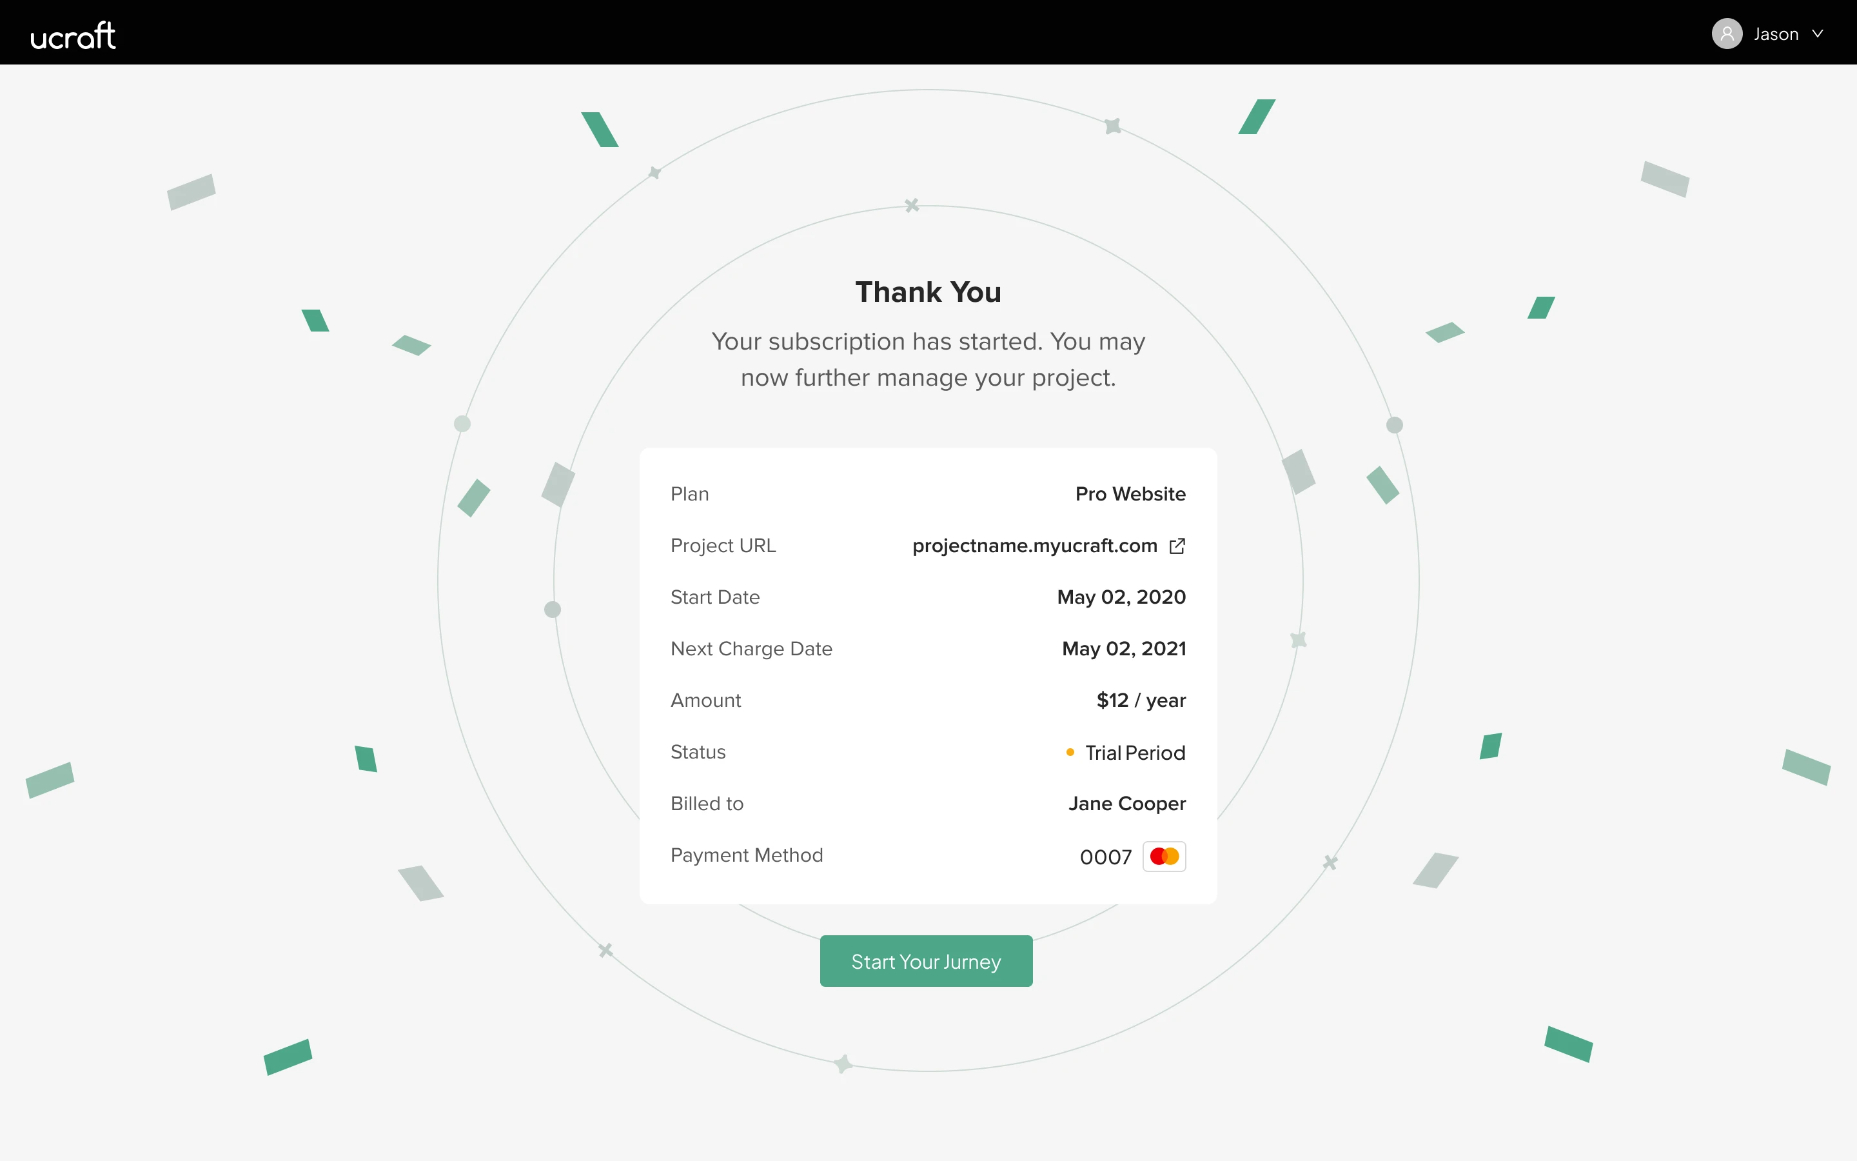This screenshot has width=1857, height=1161.
Task: Click the $12 / year amount
Action: pos(1141,700)
